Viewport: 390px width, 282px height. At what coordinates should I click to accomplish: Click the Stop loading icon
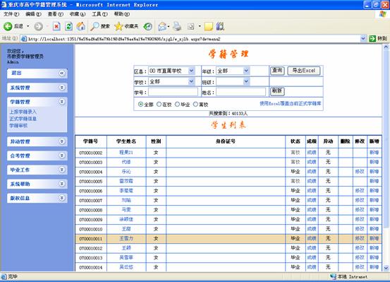[x=56, y=26]
